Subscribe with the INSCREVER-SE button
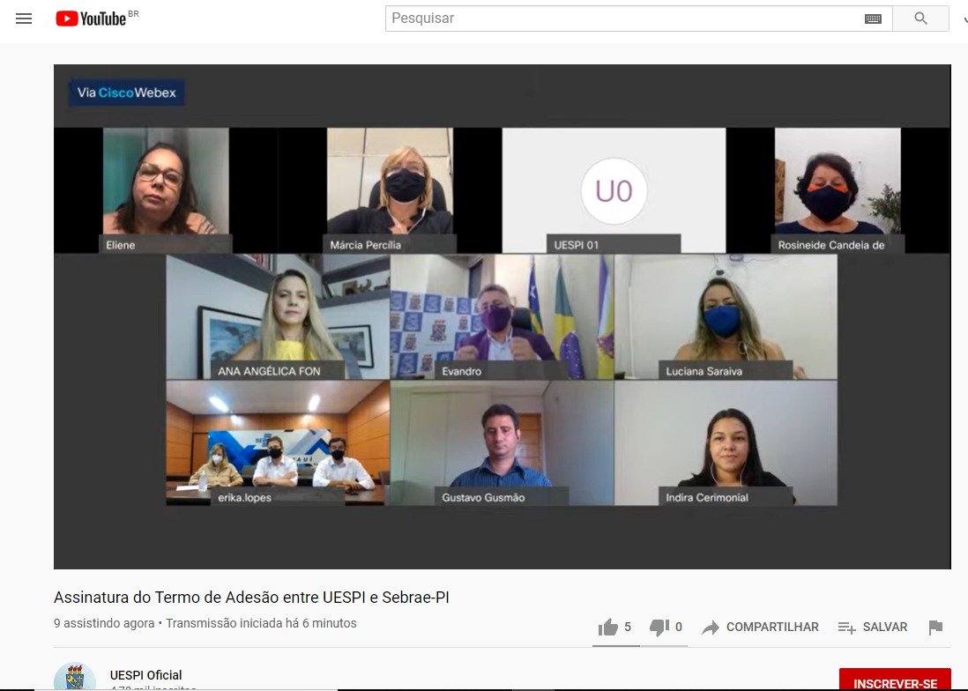Screen dimensions: 968x691 [x=894, y=682]
